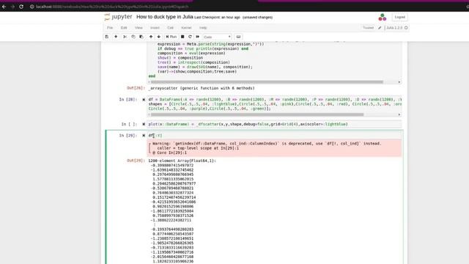
Task: Click into the plot(x::DataFrame) code cell
Action: (274, 124)
